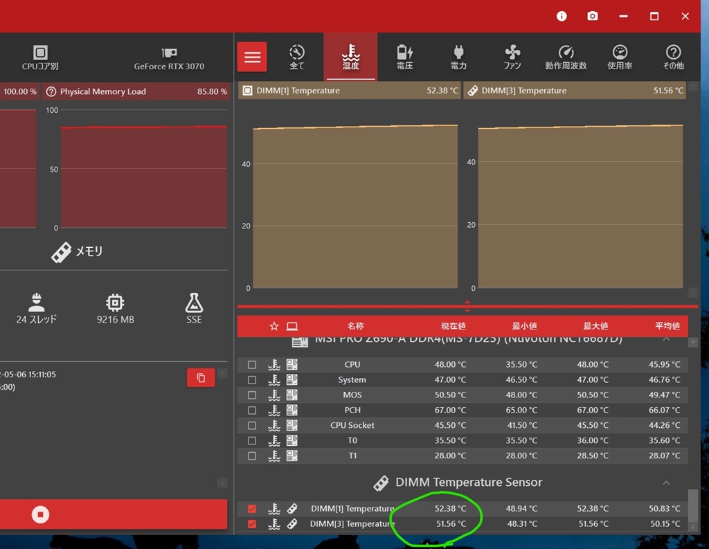This screenshot has height=549, width=709.
Task: Click the favorite star column header
Action: pos(273,326)
